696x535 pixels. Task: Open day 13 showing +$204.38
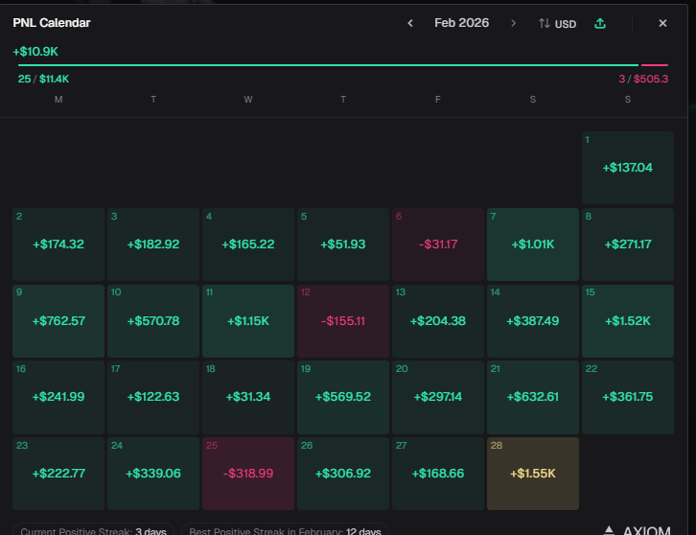pyautogui.click(x=438, y=321)
